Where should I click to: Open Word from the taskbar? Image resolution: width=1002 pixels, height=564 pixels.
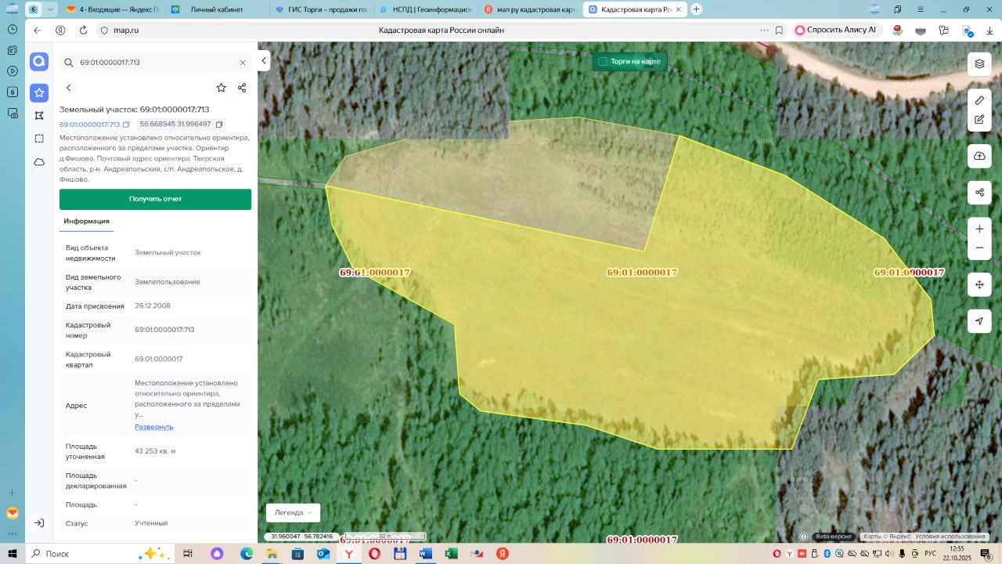[x=425, y=553]
